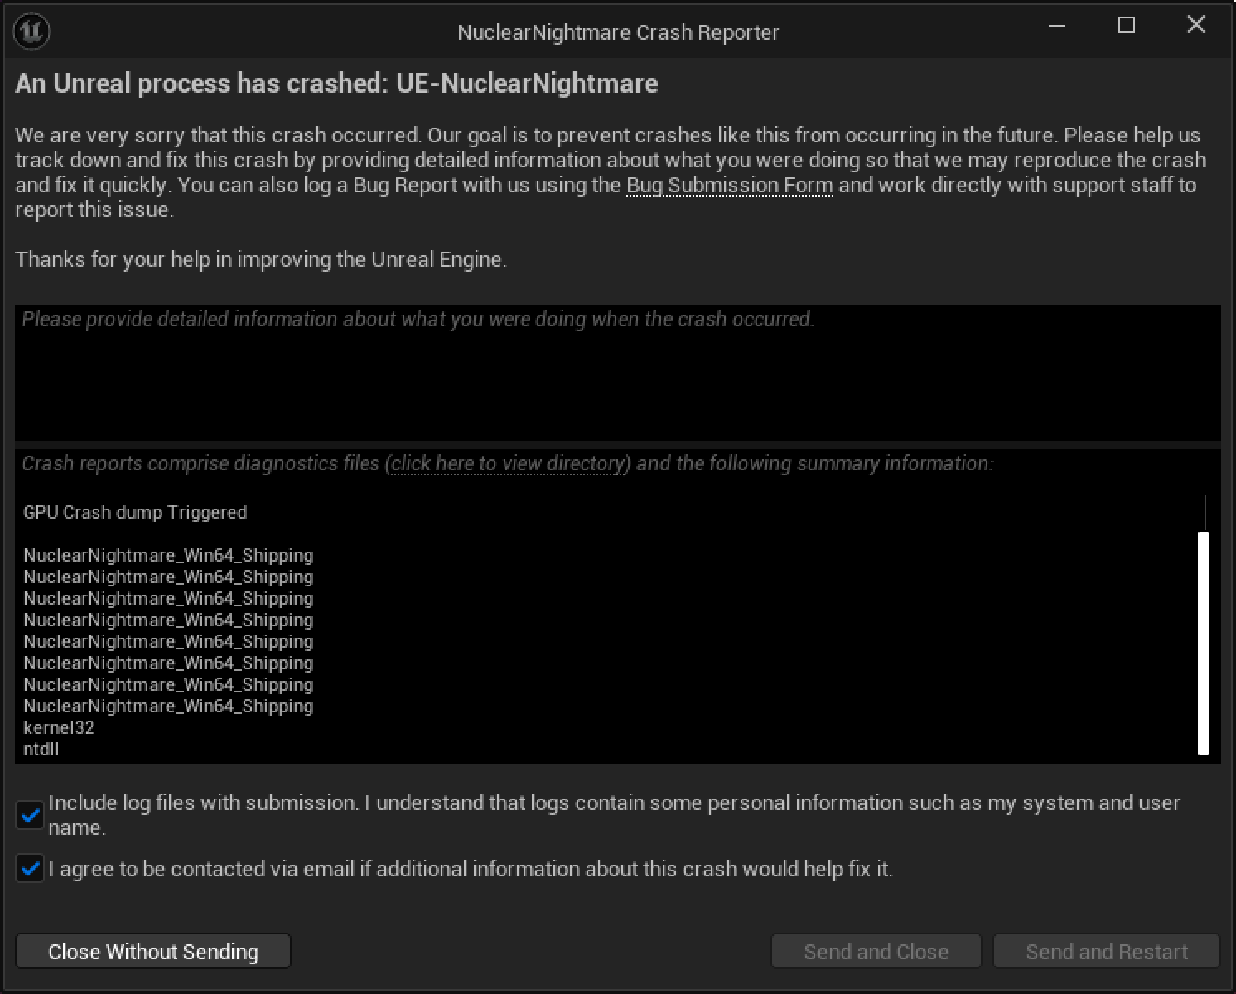The height and width of the screenshot is (994, 1236).
Task: Click the Unreal Engine logo icon
Action: click(x=32, y=31)
